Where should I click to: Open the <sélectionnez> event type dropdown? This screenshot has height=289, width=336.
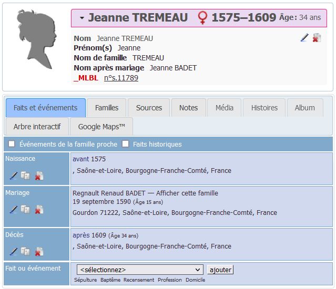coord(139,270)
